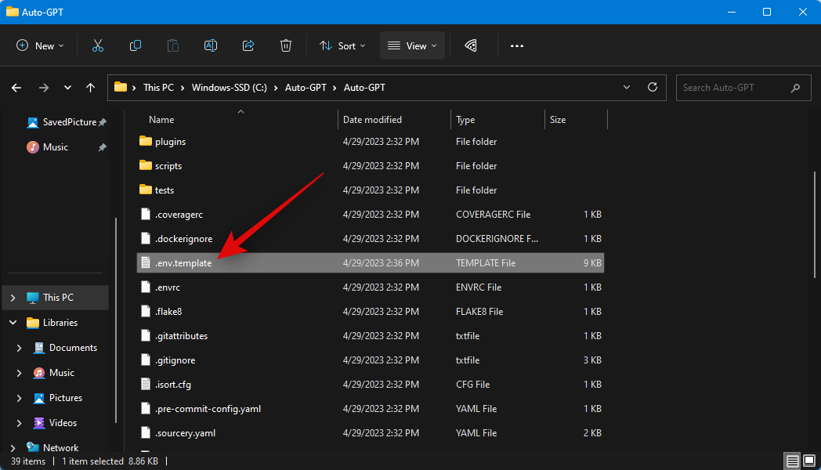Click the Paste clipboard icon
This screenshot has width=821, height=470.
173,45
